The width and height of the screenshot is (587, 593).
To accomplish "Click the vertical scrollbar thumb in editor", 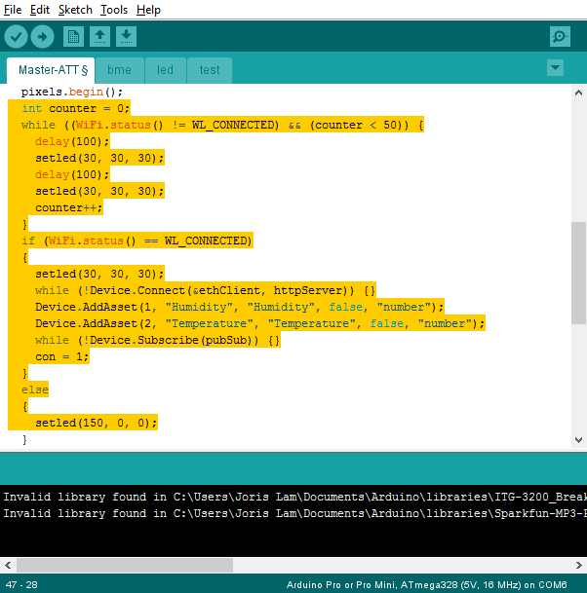I will [x=578, y=273].
